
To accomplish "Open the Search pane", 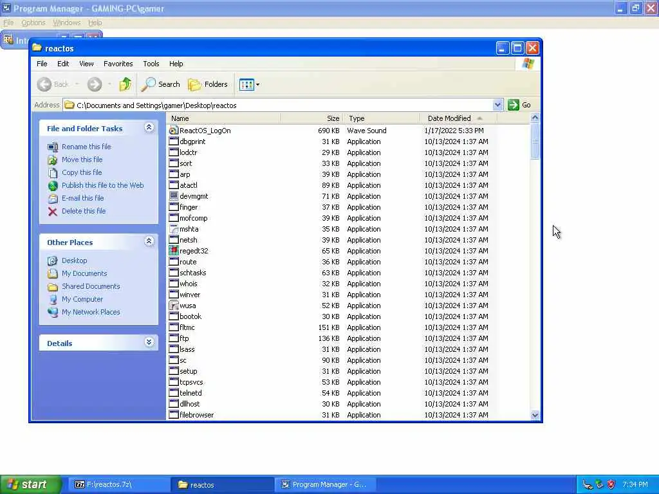I will pos(160,84).
